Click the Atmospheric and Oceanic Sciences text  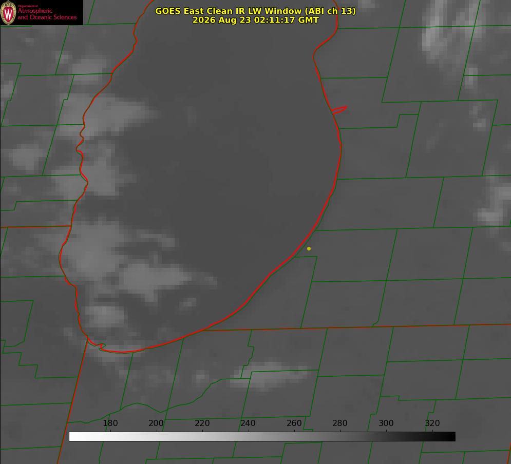coord(47,14)
